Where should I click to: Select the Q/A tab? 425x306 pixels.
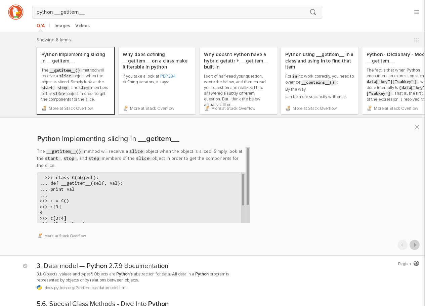pyautogui.click(x=41, y=26)
